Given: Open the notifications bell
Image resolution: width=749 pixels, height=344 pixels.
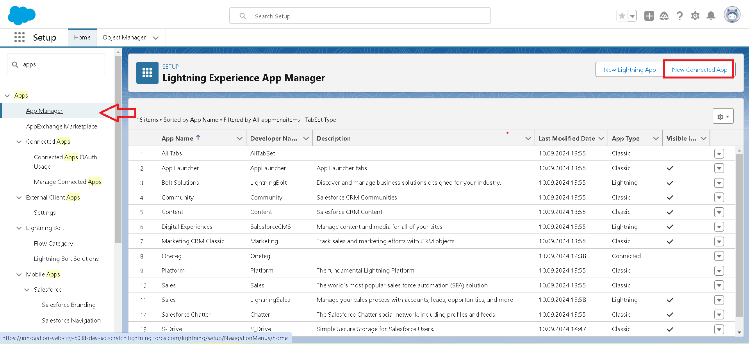Looking at the screenshot, I should [x=711, y=16].
